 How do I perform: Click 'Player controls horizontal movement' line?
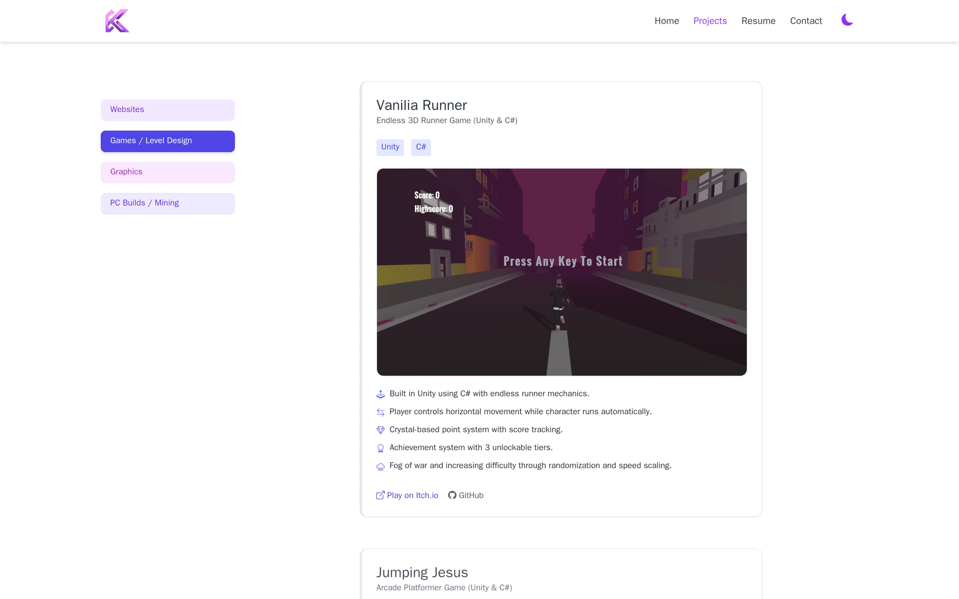coord(520,412)
